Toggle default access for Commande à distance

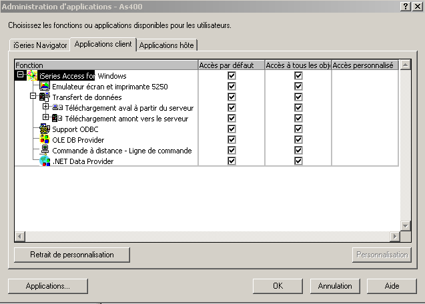point(232,150)
